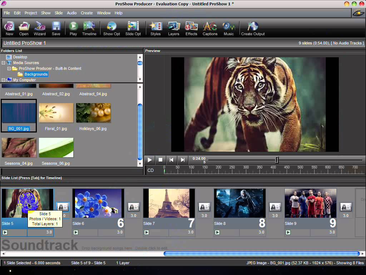The image size is (366, 275).
Task: Click the Slide 9 soccer players thumbnail
Action: (311, 203)
